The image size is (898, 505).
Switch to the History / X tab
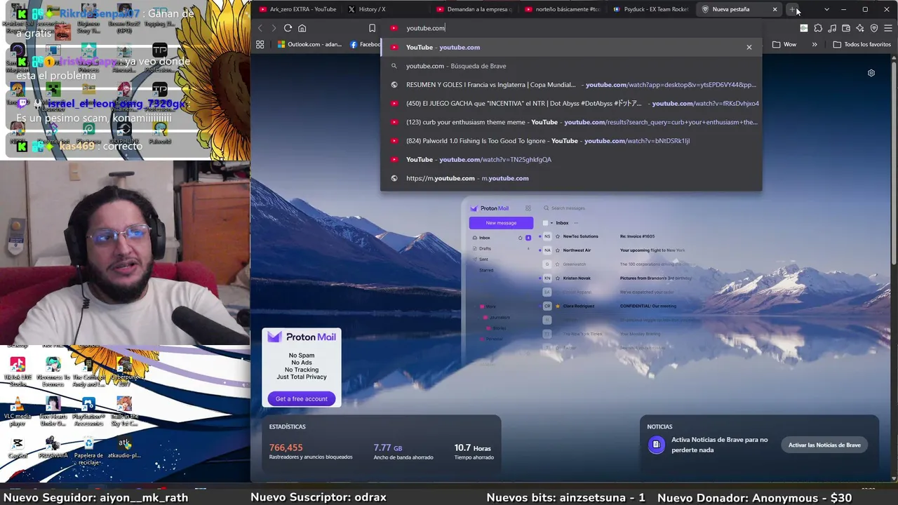[x=387, y=9]
